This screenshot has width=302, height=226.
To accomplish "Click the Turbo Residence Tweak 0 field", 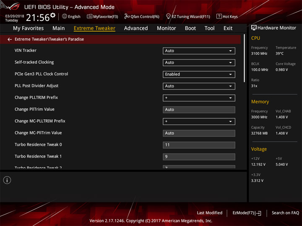I will click(199, 145).
